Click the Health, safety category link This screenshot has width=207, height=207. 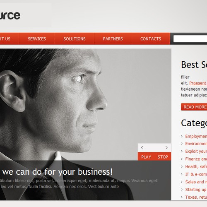click(x=196, y=166)
